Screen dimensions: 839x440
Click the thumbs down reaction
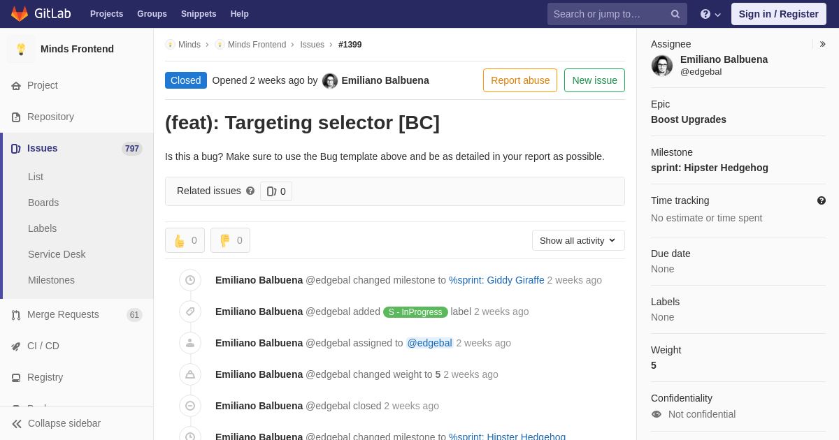[230, 240]
